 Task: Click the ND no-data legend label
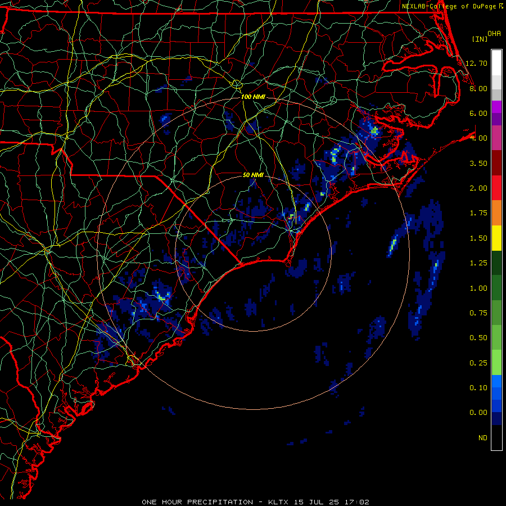[483, 438]
